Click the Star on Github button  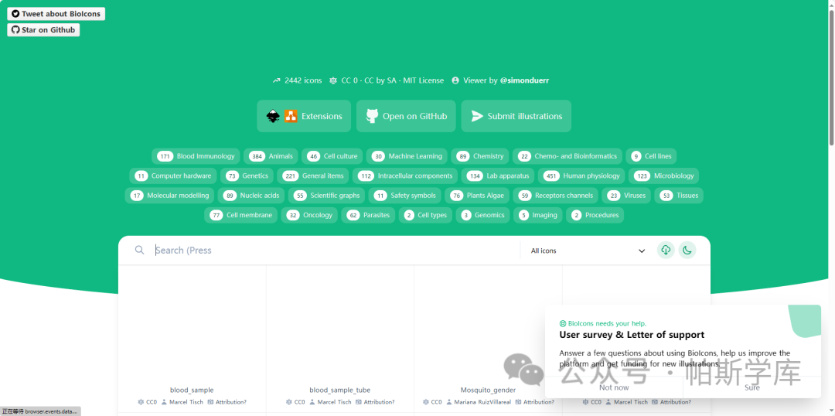(43, 30)
